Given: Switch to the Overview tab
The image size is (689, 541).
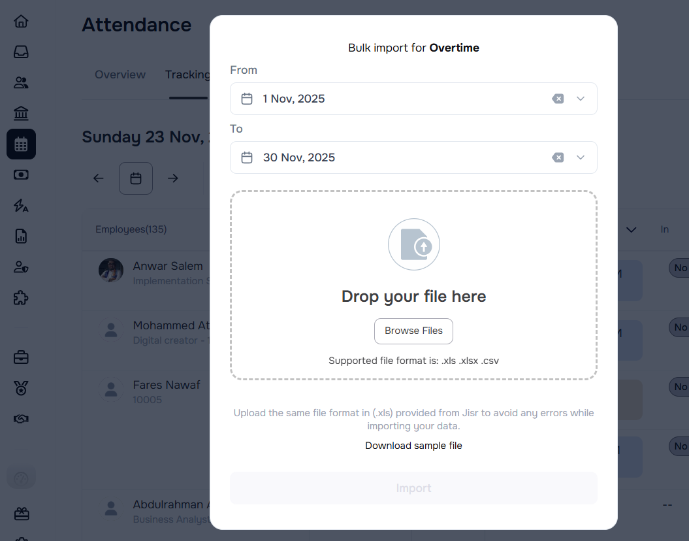Looking at the screenshot, I should [120, 74].
